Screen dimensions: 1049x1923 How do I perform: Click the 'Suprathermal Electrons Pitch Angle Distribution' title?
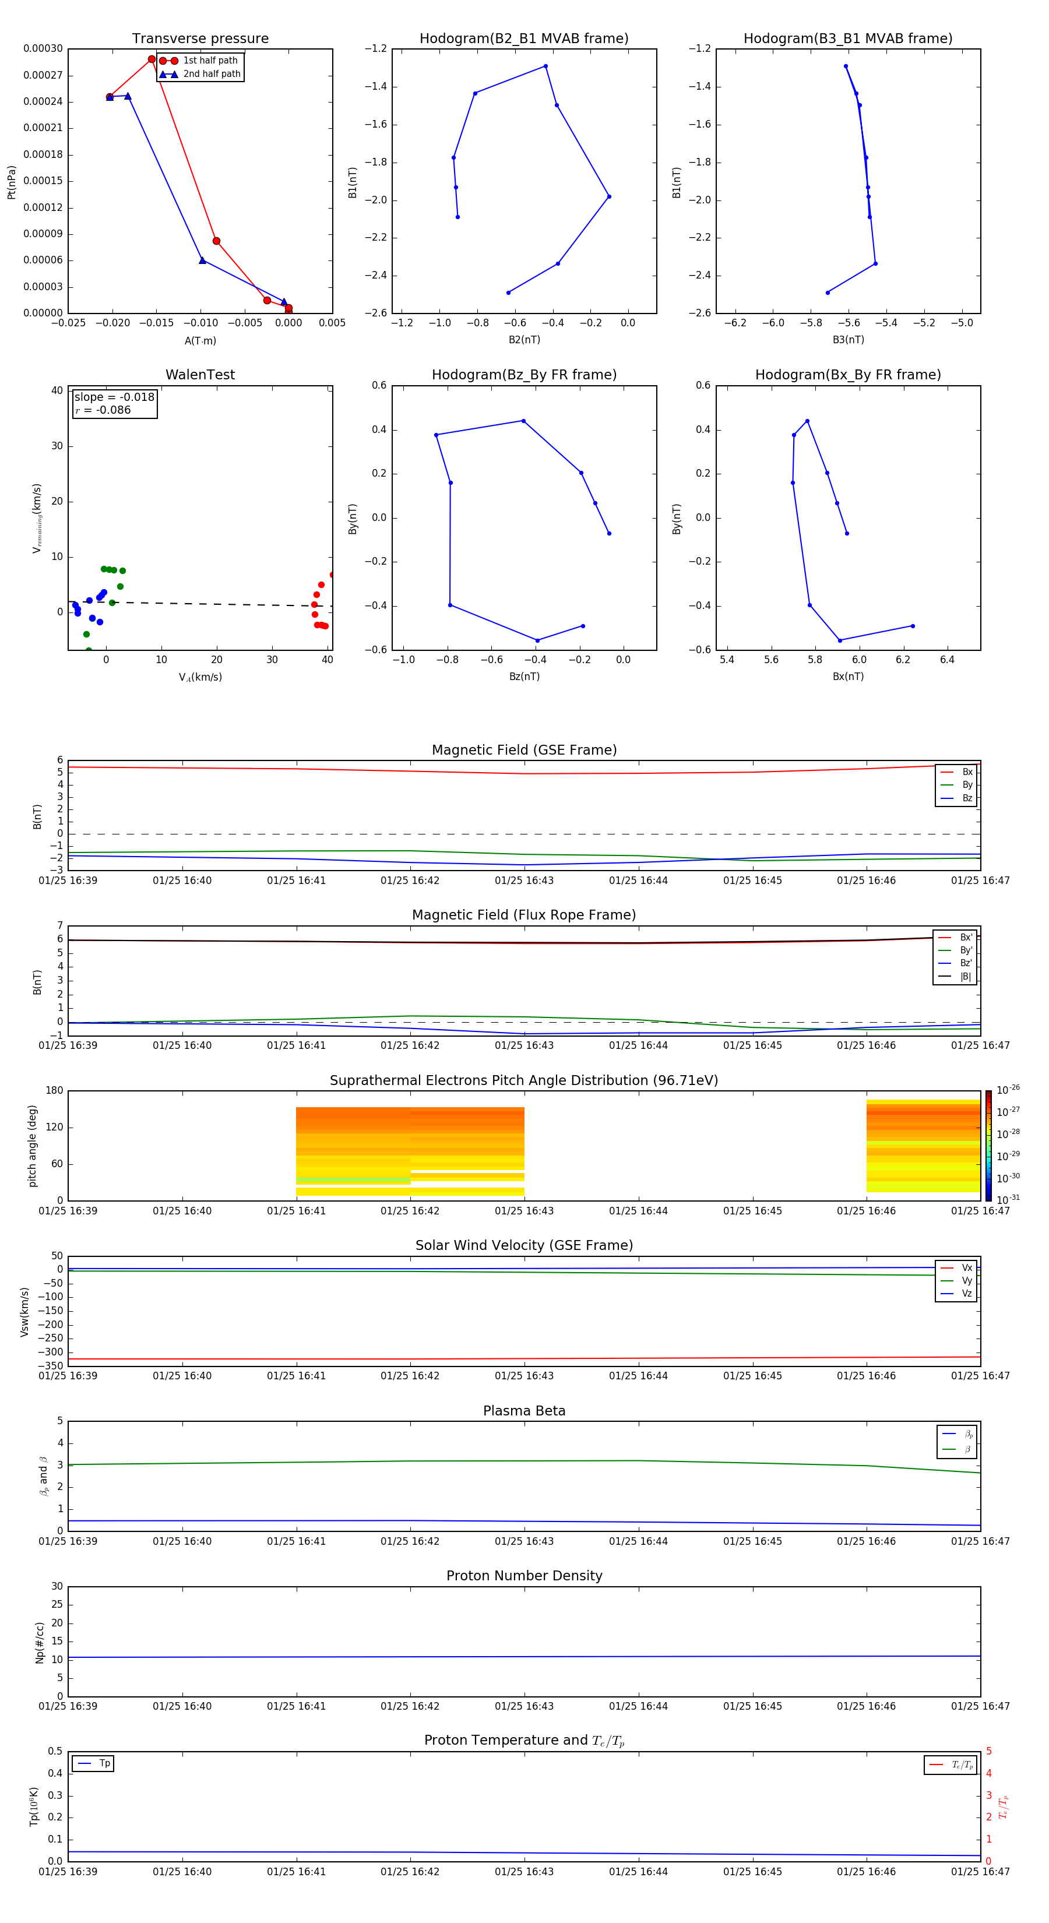point(523,1080)
